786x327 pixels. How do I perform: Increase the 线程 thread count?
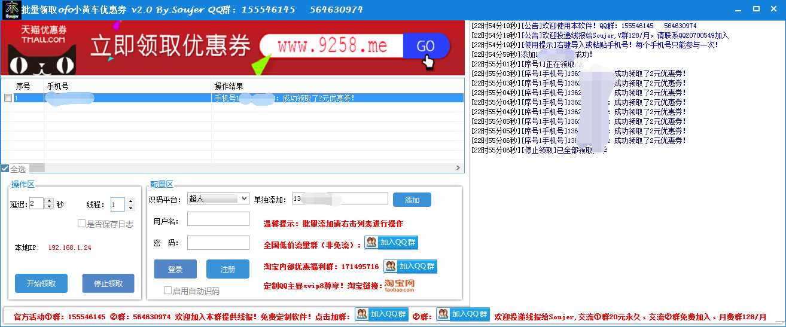tap(130, 201)
